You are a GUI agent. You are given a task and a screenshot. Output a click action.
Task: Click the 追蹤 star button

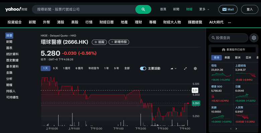99,42
